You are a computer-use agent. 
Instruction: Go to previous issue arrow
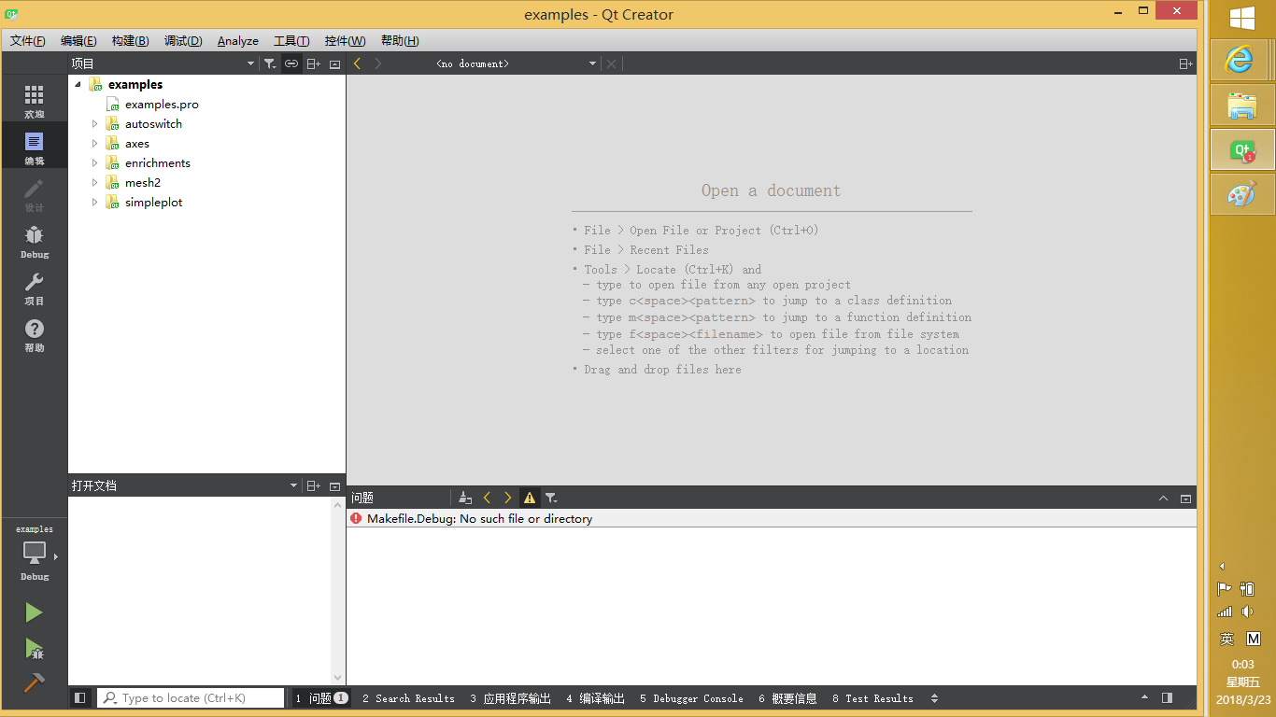point(487,498)
